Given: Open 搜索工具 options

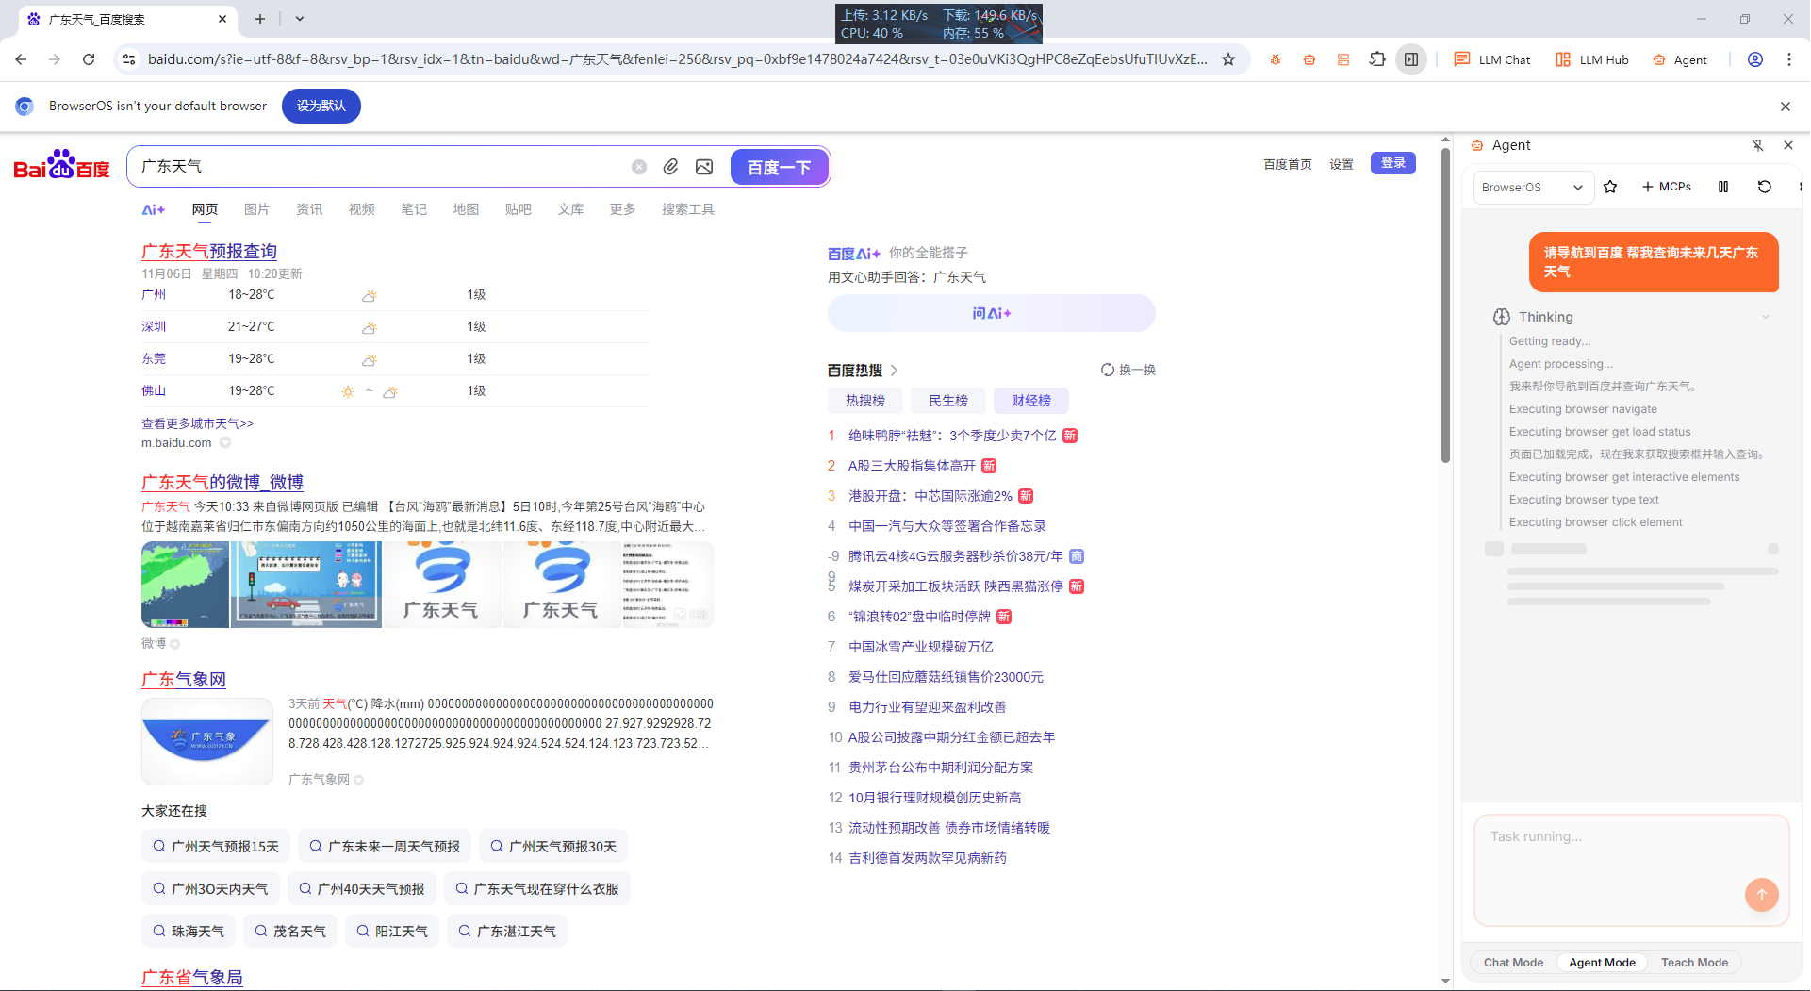Looking at the screenshot, I should pyautogui.click(x=687, y=209).
